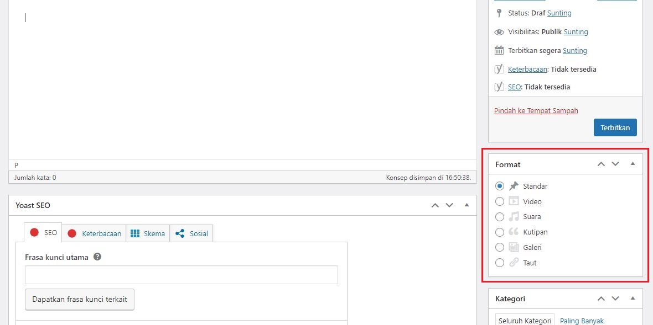Click the help icon beside Frasa kunci utama
The width and height of the screenshot is (653, 325).
coord(97,257)
